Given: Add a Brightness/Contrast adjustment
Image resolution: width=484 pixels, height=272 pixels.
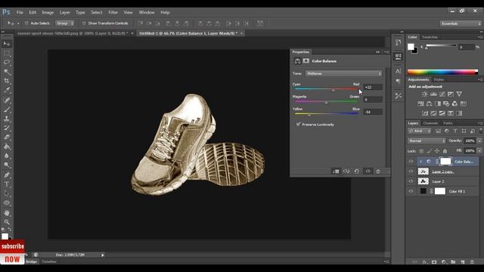Looking at the screenshot, I should (425, 94).
